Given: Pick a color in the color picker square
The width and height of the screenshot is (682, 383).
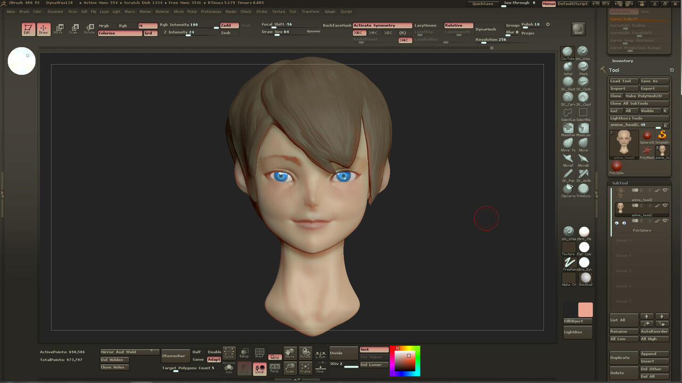Looking at the screenshot, I should (x=405, y=361).
